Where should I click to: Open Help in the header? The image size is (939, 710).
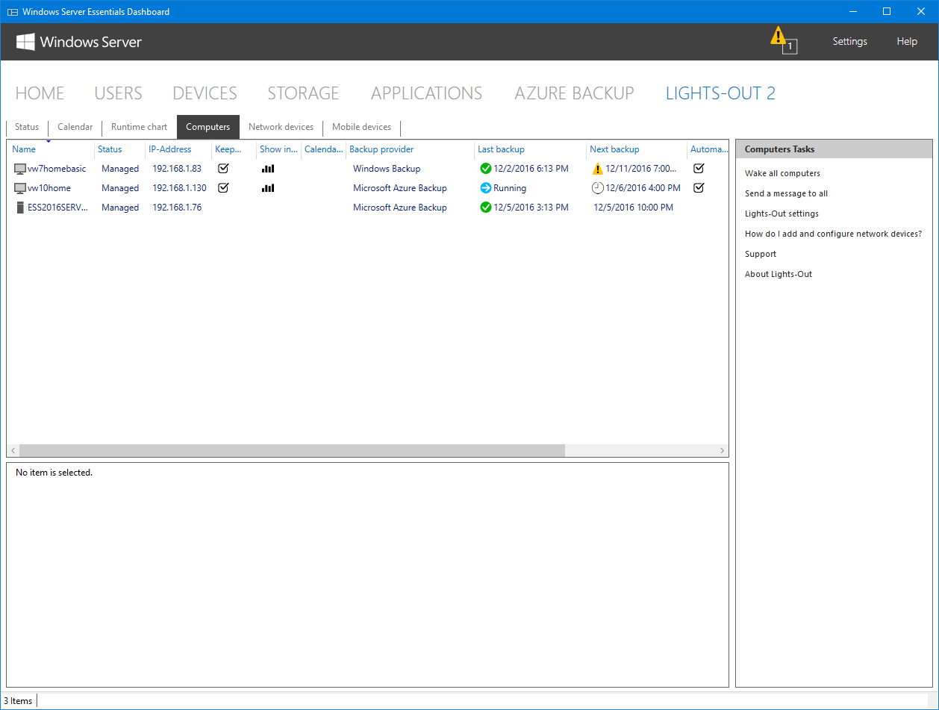click(x=907, y=42)
